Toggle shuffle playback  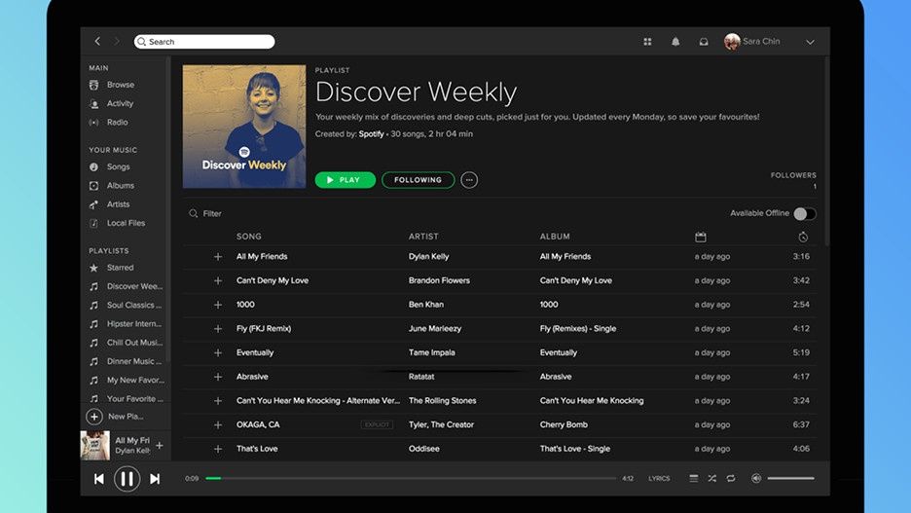[712, 479]
